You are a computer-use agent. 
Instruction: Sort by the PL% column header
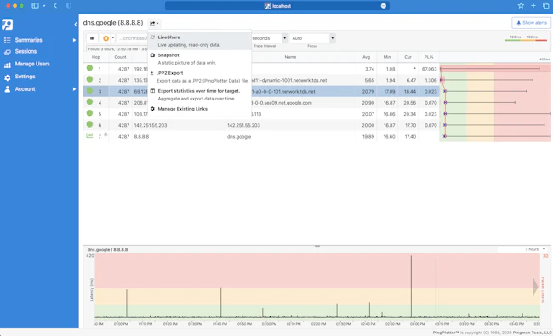point(429,57)
